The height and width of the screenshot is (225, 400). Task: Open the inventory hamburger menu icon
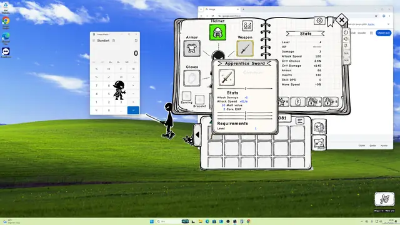tap(300, 121)
